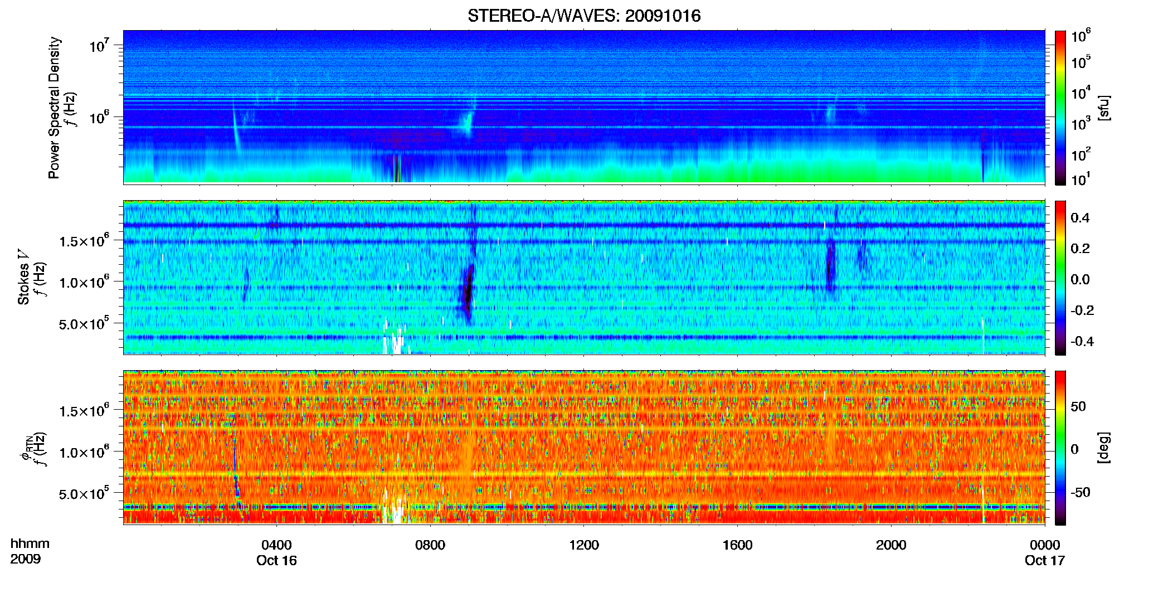
Task: Click the hhmm time format label
Action: coord(30,543)
